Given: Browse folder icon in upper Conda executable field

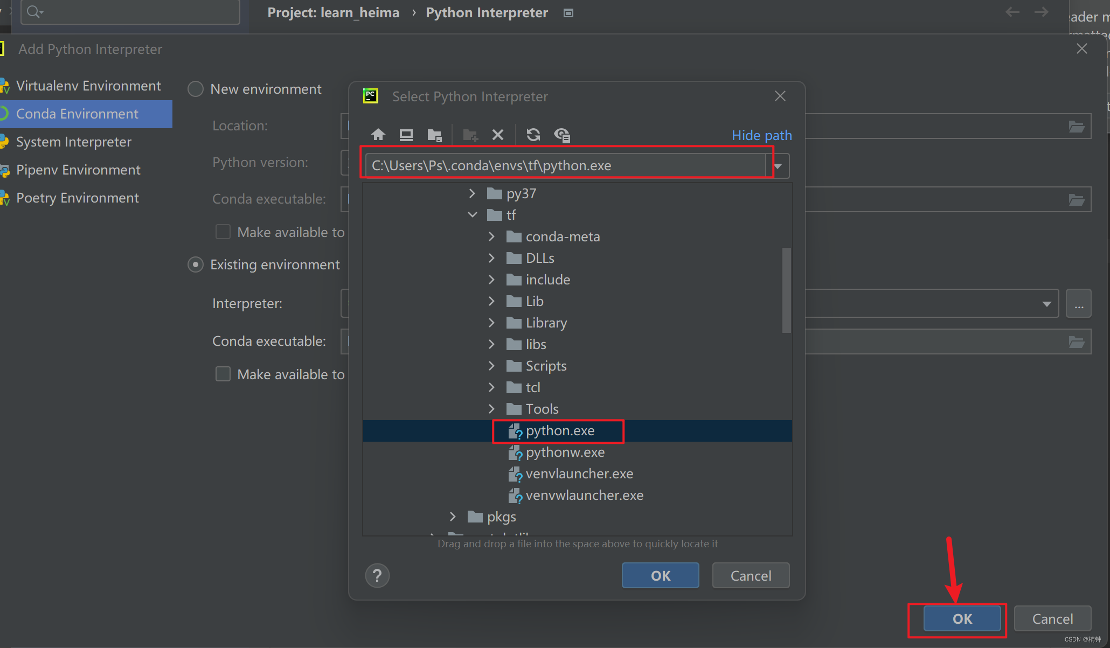Looking at the screenshot, I should (x=1077, y=200).
